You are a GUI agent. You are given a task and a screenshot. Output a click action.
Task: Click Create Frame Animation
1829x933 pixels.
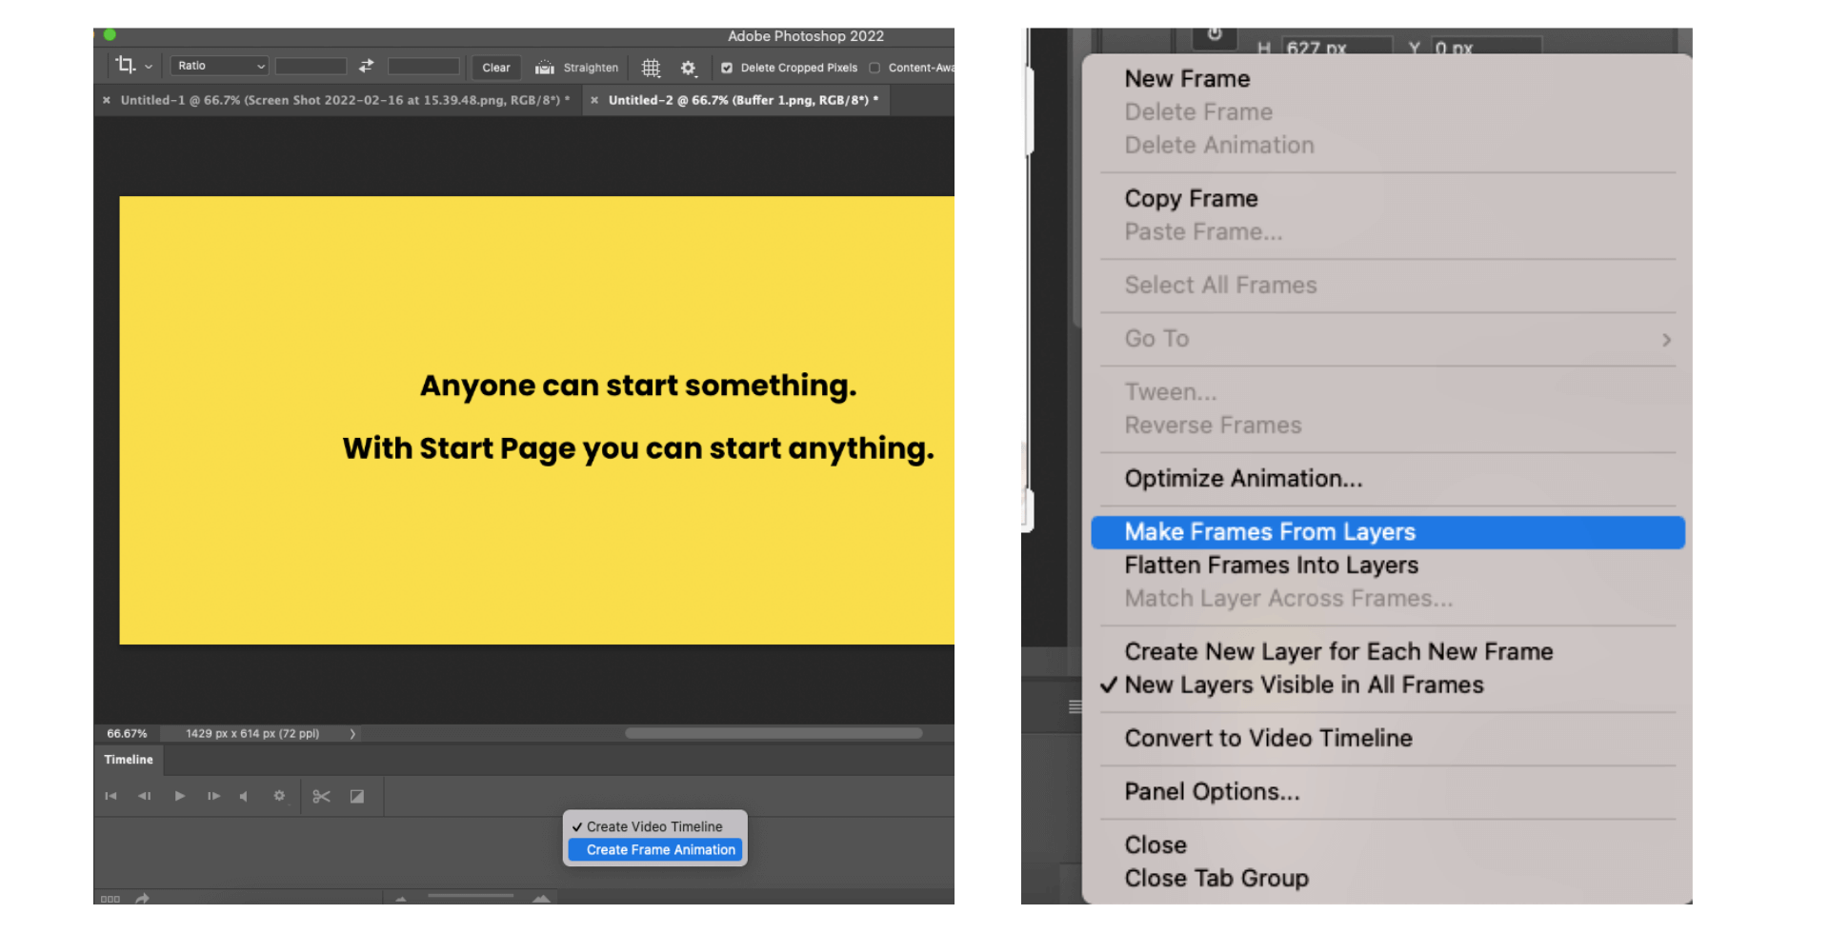(654, 849)
